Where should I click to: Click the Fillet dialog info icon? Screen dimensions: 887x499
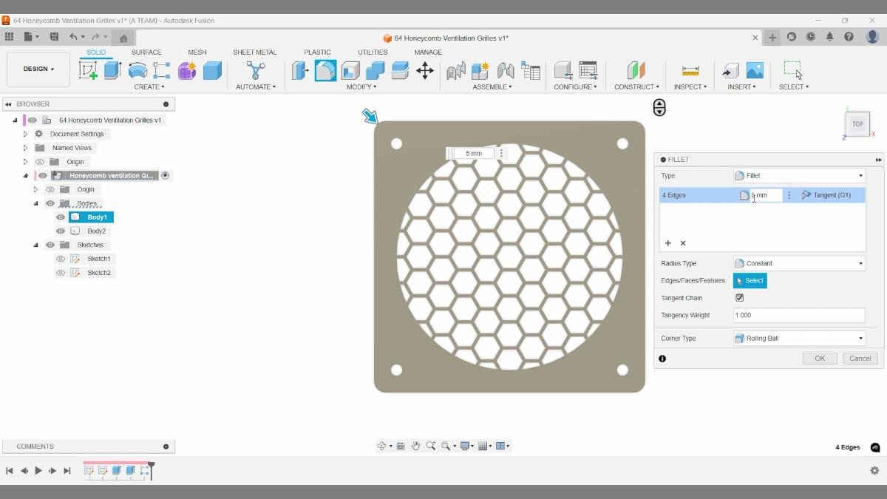(x=662, y=359)
